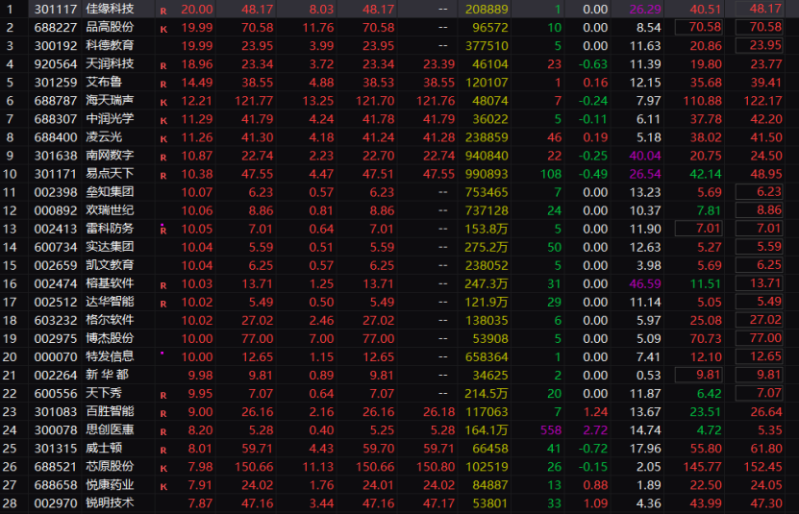Click the stock name 思创医惠
This screenshot has height=514, width=799.
[111, 429]
